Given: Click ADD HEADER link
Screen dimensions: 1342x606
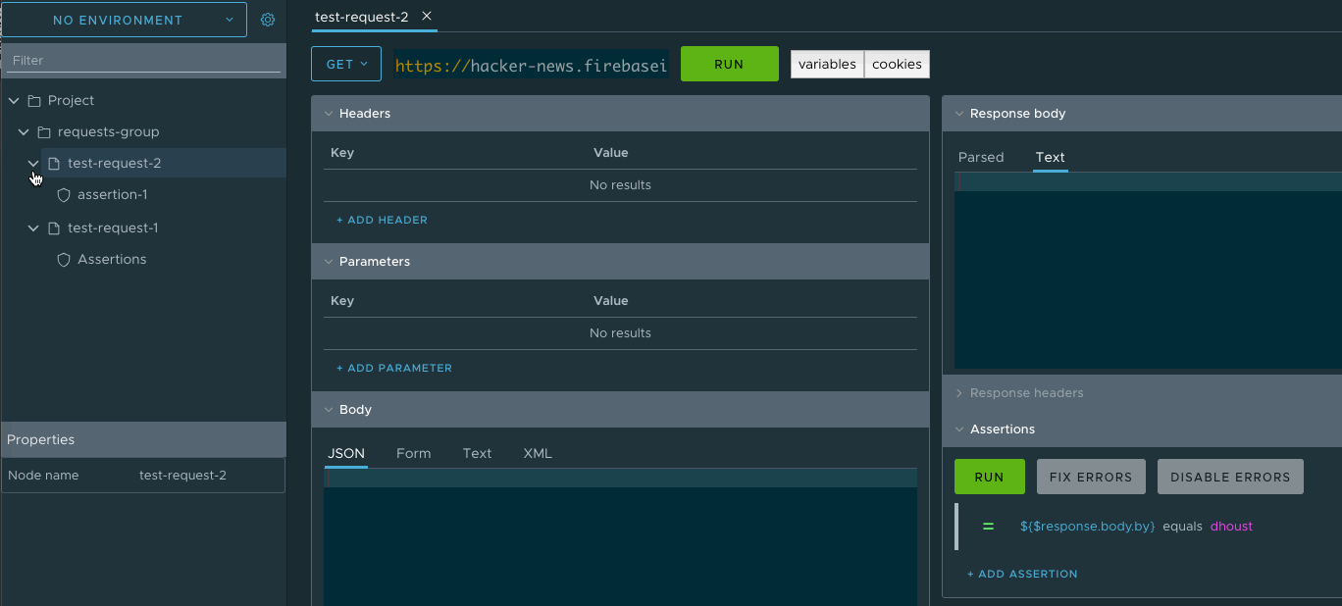Looking at the screenshot, I should pyautogui.click(x=382, y=221).
